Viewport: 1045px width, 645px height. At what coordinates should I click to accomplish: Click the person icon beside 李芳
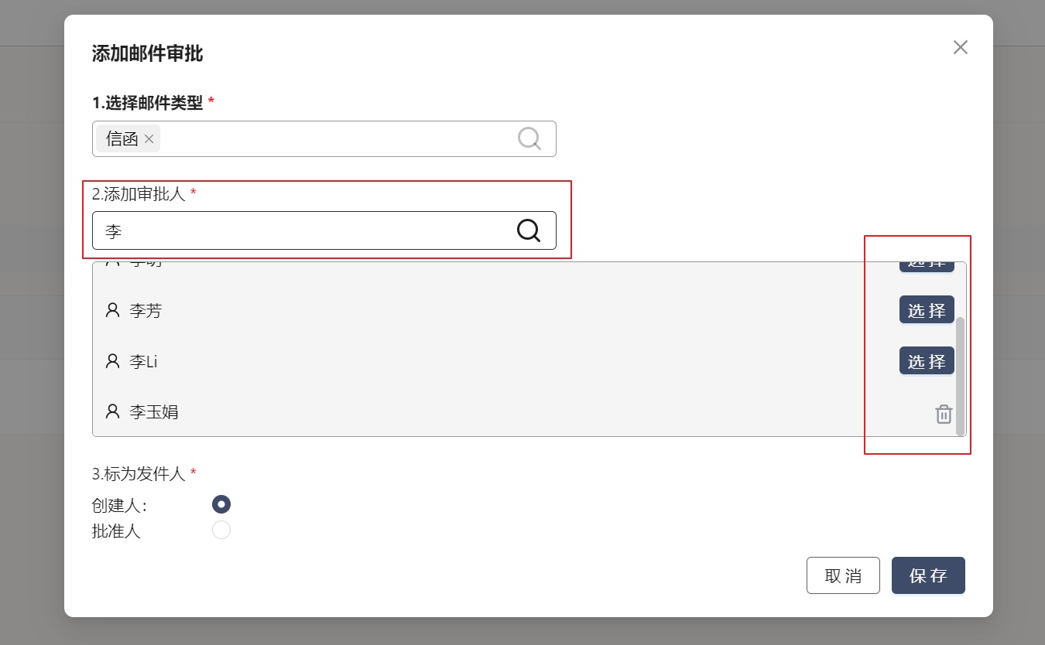[x=113, y=310]
